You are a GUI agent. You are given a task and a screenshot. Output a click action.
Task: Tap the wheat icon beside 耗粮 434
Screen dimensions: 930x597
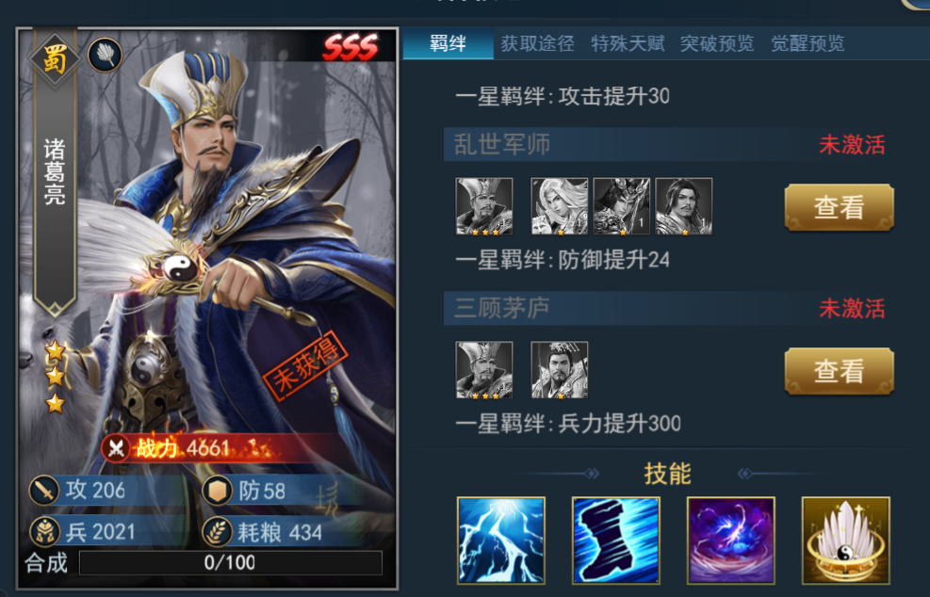pyautogui.click(x=217, y=532)
